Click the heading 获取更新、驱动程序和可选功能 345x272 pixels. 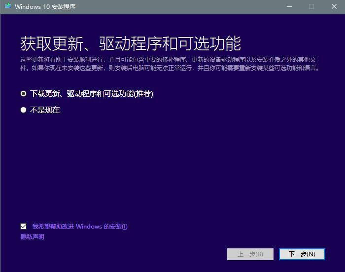click(x=131, y=43)
